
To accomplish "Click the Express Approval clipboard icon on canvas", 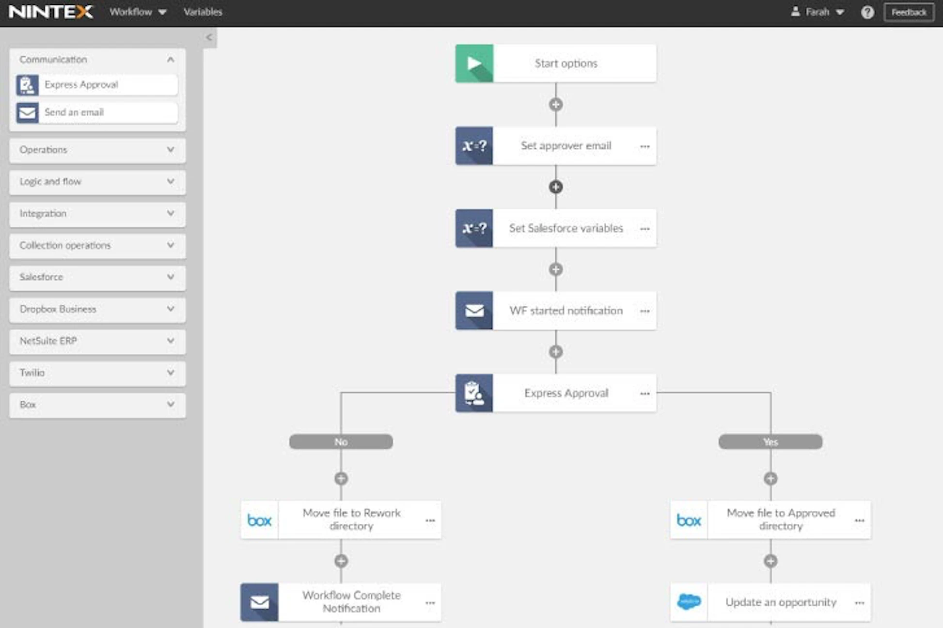I will [x=474, y=393].
